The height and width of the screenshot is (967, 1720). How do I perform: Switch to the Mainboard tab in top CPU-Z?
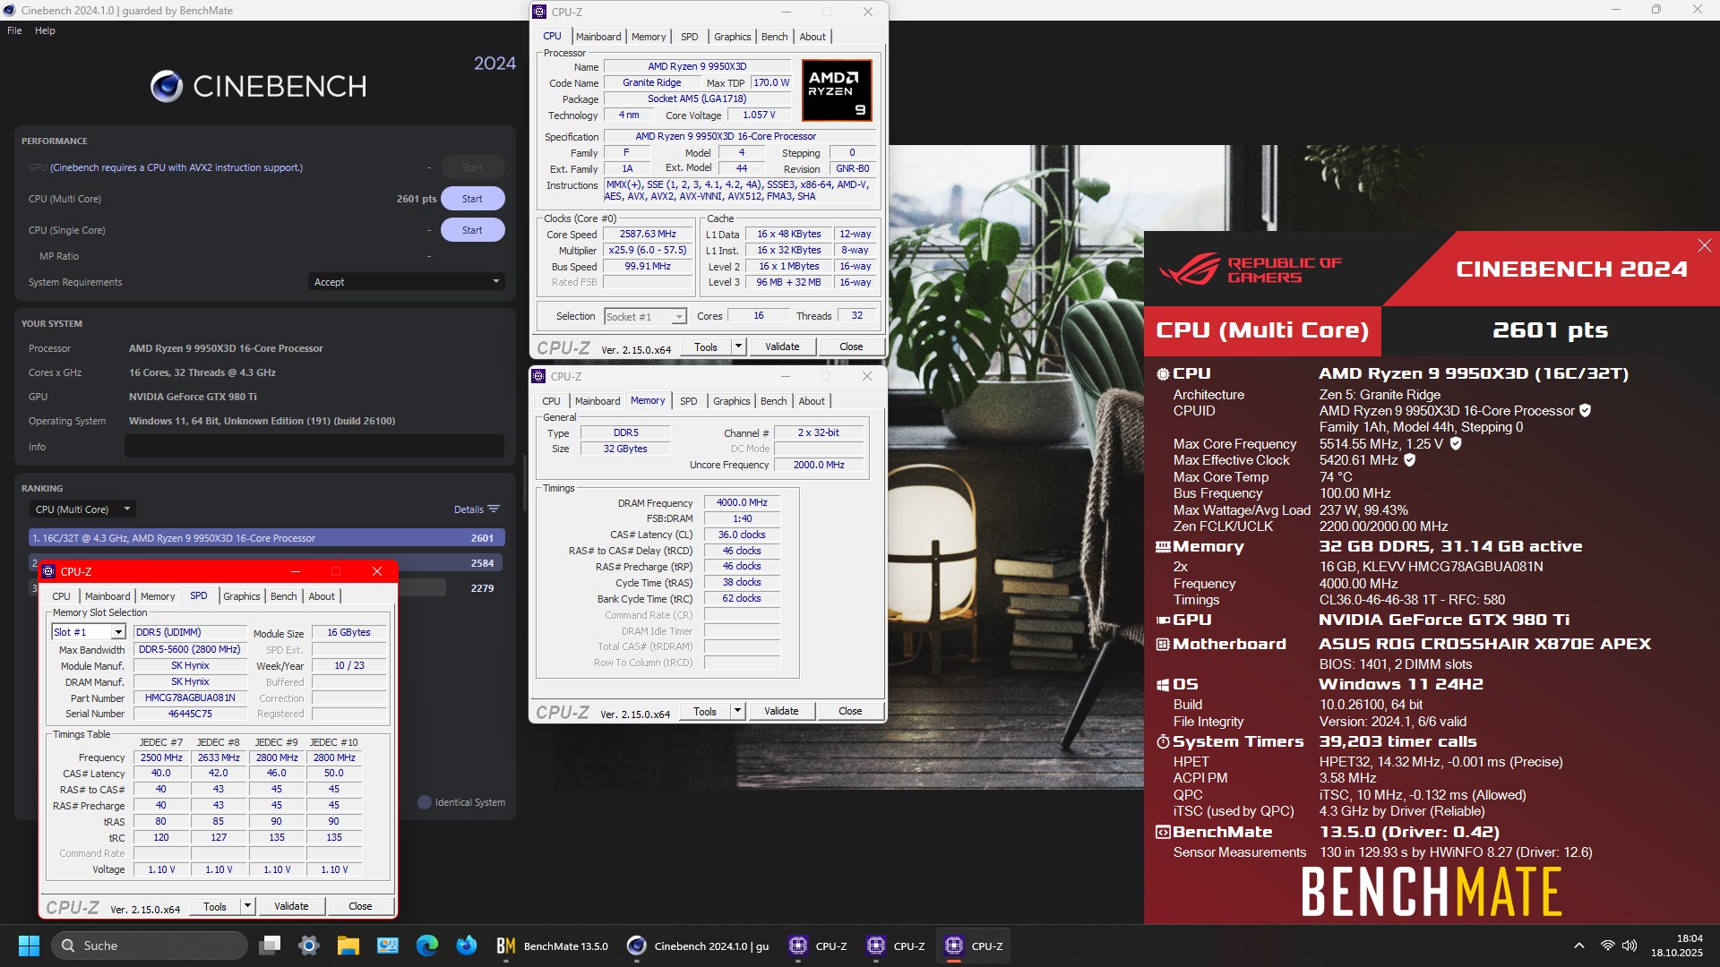[598, 37]
